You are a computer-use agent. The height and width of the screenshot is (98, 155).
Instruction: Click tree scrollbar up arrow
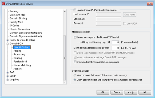65,11
